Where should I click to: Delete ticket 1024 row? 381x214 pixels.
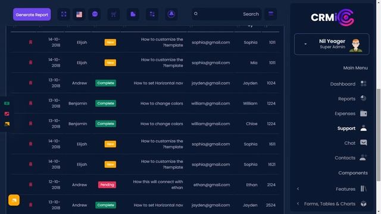(30, 83)
